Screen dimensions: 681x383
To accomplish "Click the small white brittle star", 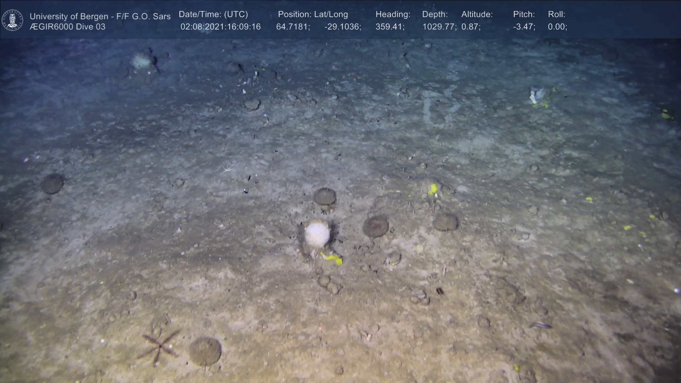I will pyautogui.click(x=227, y=169).
